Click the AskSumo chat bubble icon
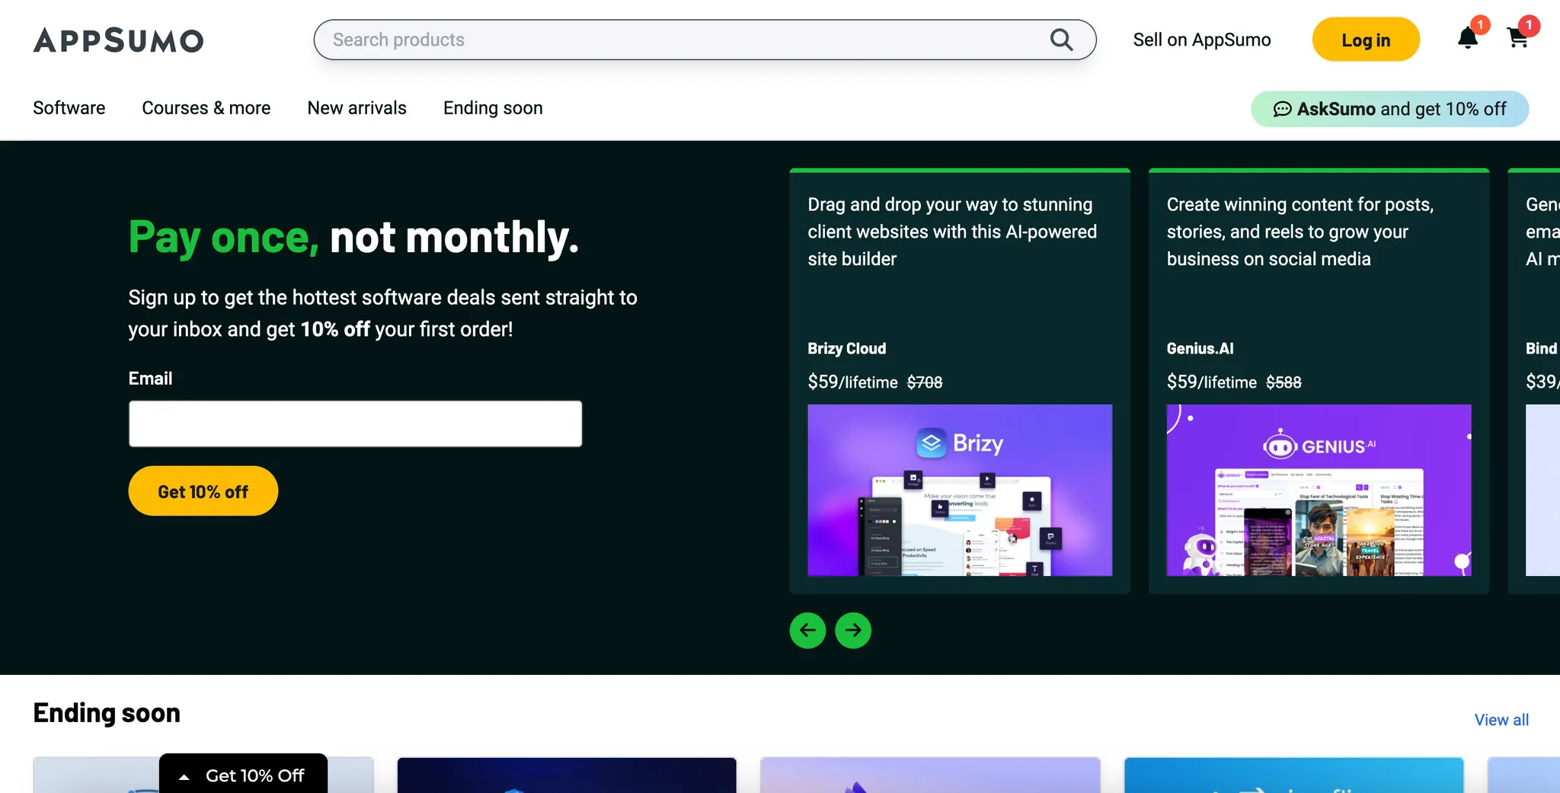The height and width of the screenshot is (793, 1560). coord(1283,109)
